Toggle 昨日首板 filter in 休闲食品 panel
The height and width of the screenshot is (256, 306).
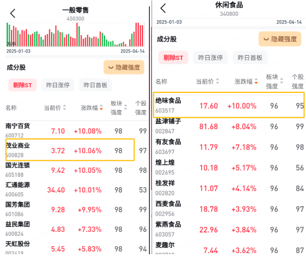coord(250,57)
